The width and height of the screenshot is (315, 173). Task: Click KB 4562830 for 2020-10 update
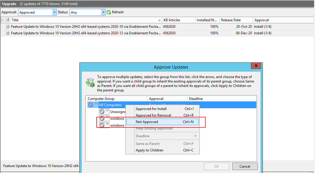[169, 26]
